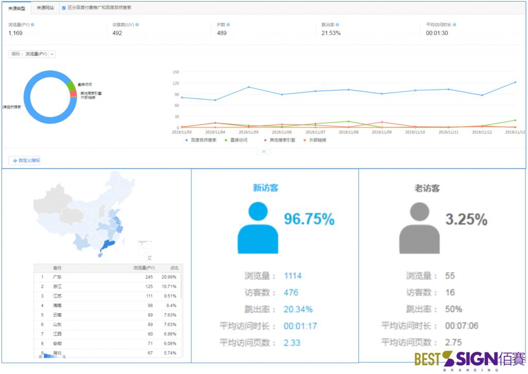Select Guangdong province on the map

(107, 246)
